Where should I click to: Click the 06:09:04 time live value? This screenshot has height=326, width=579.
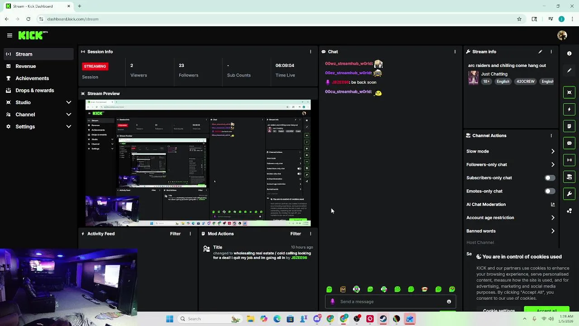(x=285, y=66)
